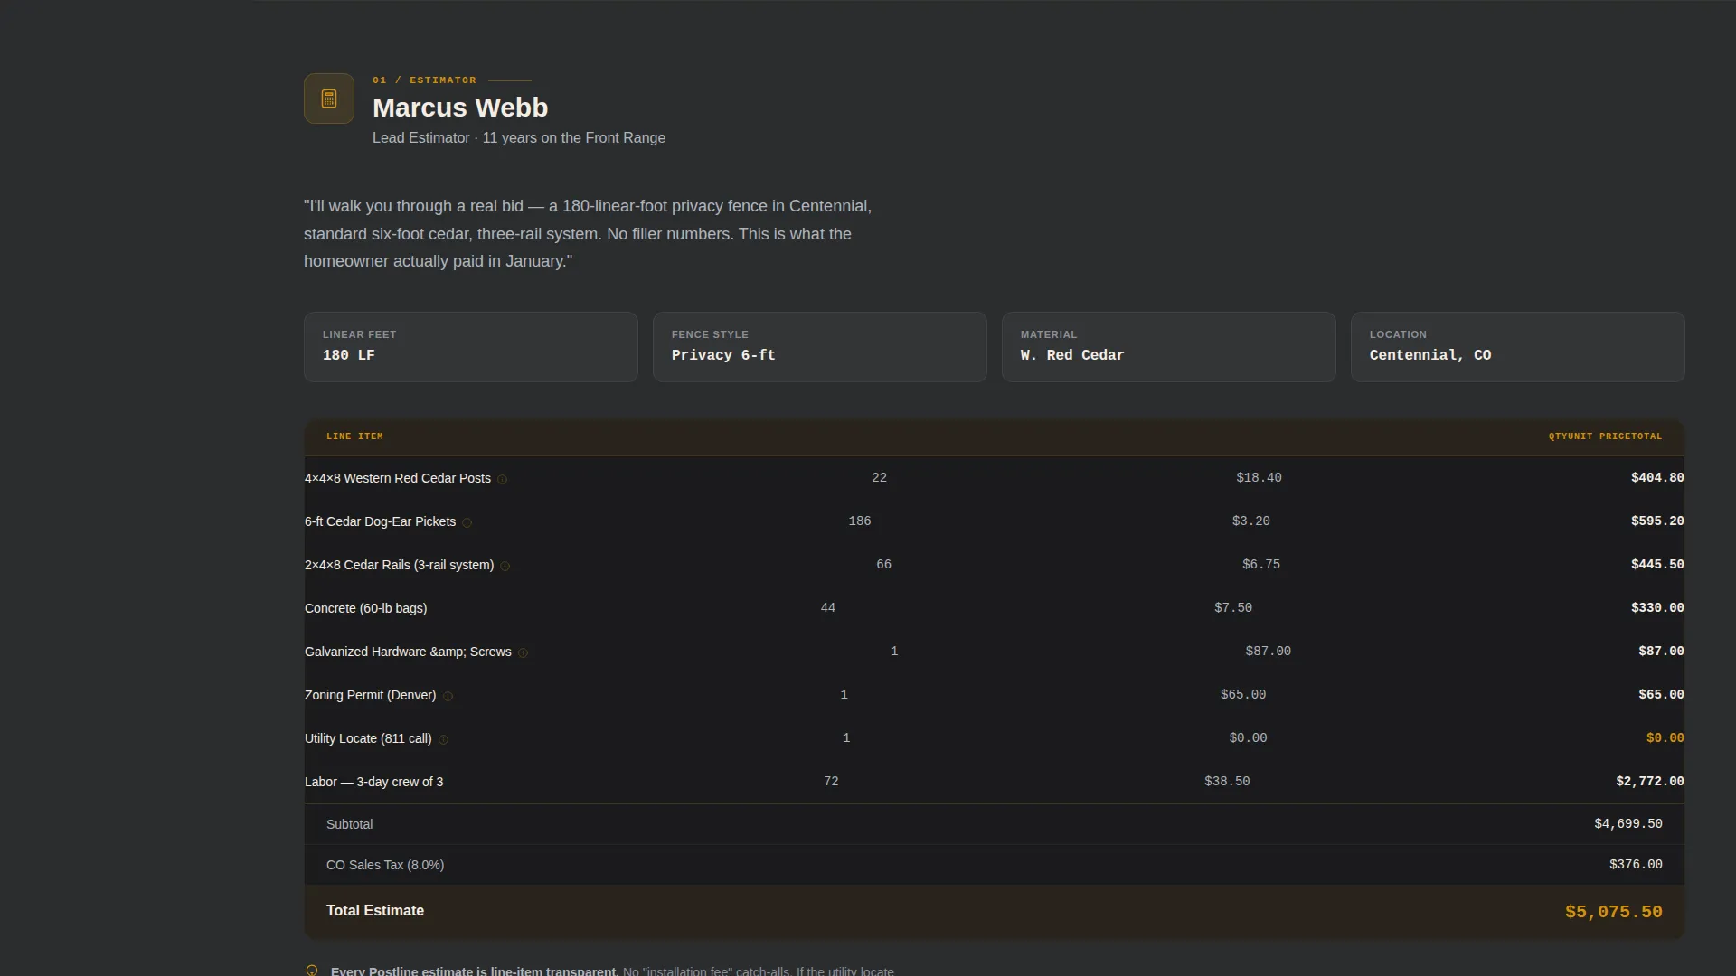Click info icon beside 6-ft Cedar Dog-Ear Pickets

pyautogui.click(x=467, y=523)
